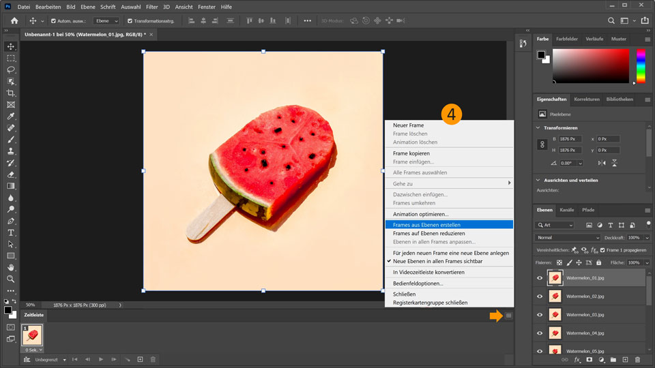Image resolution: width=655 pixels, height=368 pixels.
Task: Select the Move tool in toolbar
Action: 11,46
